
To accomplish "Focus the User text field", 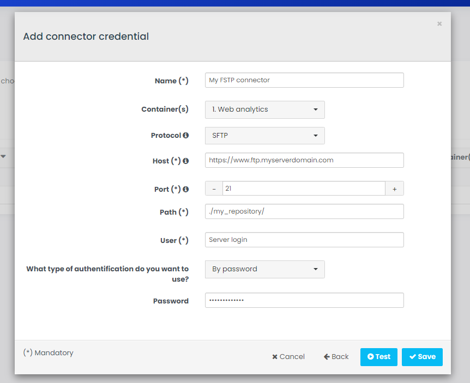I will click(304, 240).
